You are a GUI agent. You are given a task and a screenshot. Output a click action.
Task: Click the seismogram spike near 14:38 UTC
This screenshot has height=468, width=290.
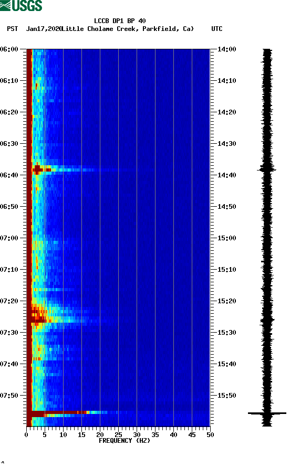[267, 170]
